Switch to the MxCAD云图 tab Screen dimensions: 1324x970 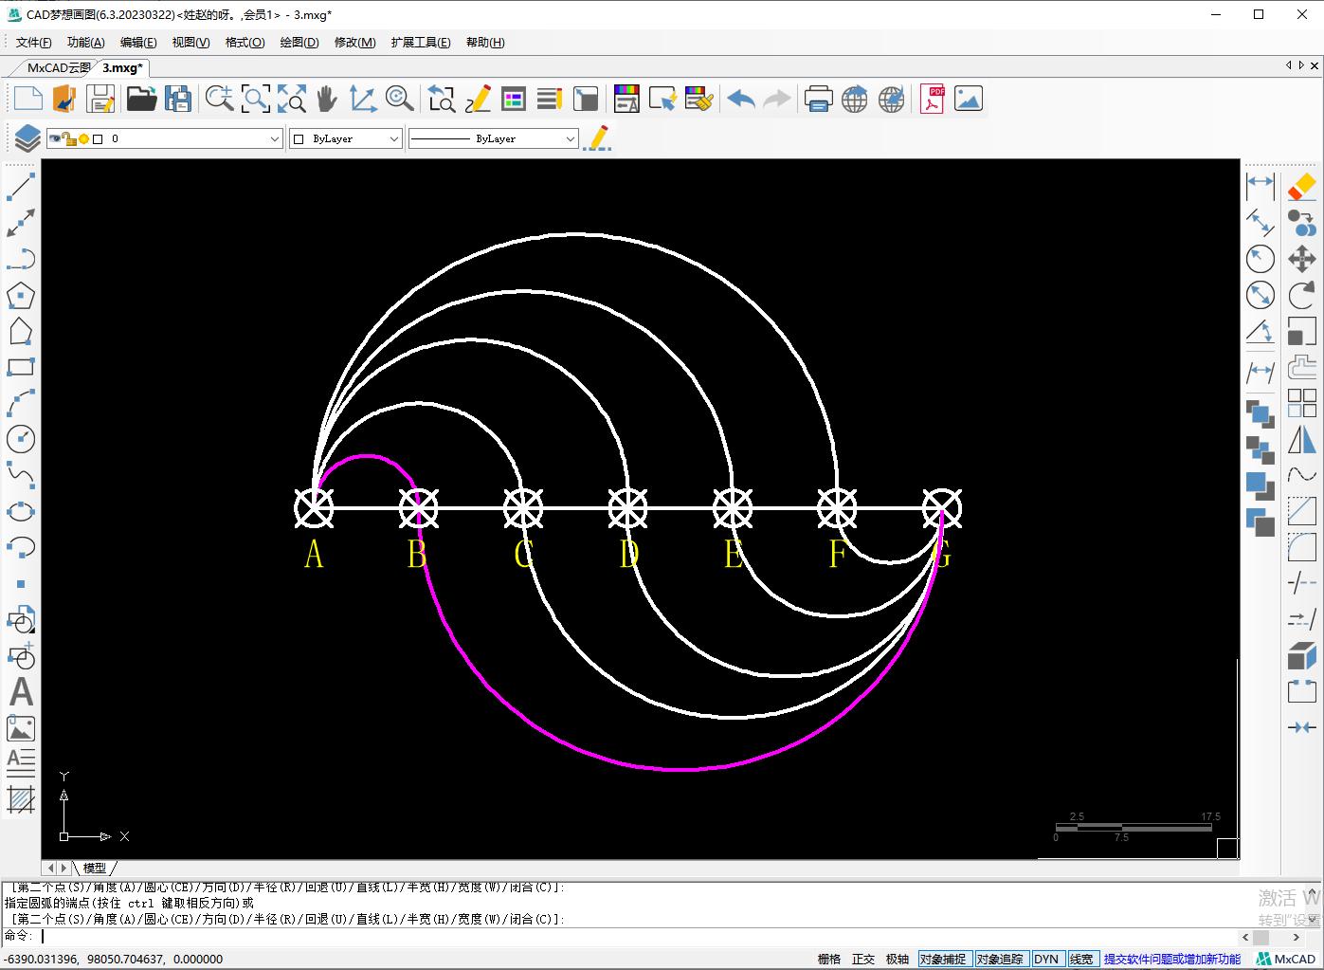click(58, 67)
